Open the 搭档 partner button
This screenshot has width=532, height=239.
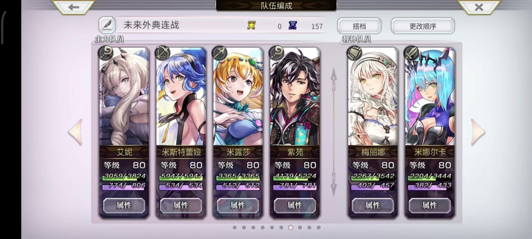pyautogui.click(x=359, y=26)
